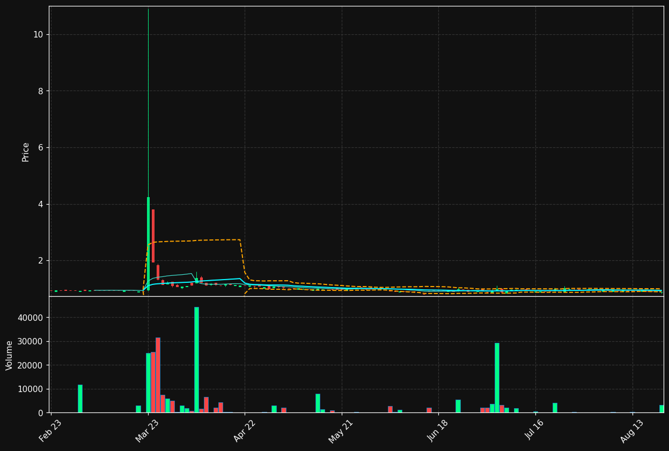Screen dimensions: 669x451
Task: Select the green volume bar just after Jun 18
Action: [458, 406]
